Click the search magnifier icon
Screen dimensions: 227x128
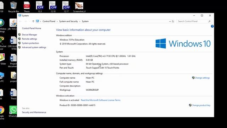click(x=209, y=21)
